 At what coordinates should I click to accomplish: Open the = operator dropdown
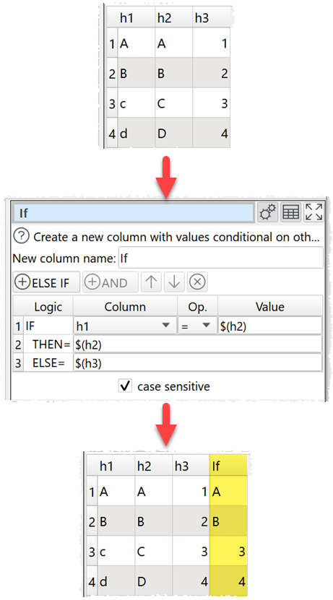[197, 326]
